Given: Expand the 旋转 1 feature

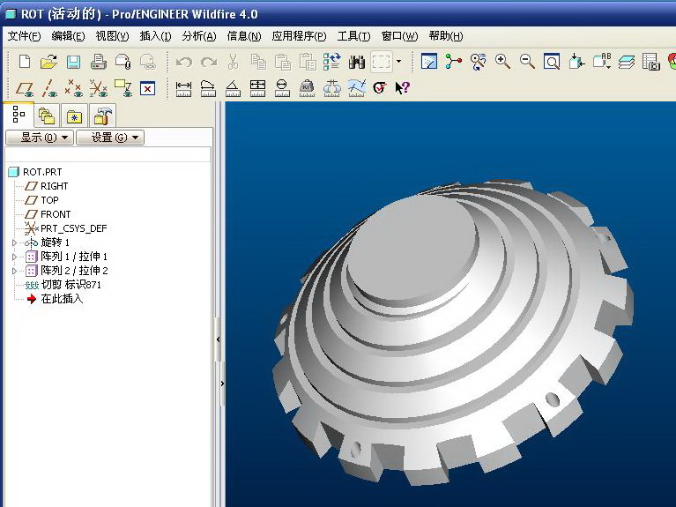Looking at the screenshot, I should coord(14,242).
